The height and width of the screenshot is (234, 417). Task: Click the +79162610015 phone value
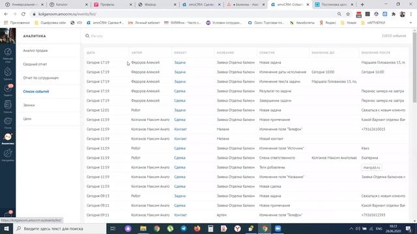coord(373,129)
